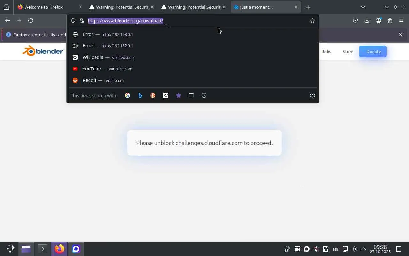Open the Jobs link on Blender site

coord(327,52)
